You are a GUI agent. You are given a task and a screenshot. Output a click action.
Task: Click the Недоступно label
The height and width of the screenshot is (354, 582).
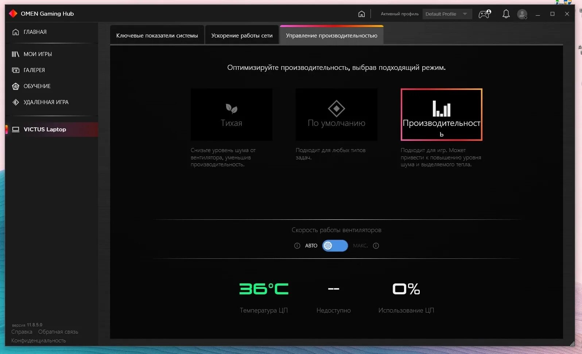pyautogui.click(x=334, y=310)
